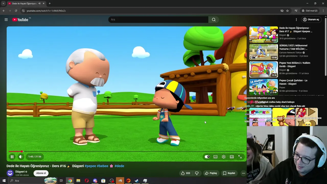Open EA app from the taskbar

tap(128, 181)
